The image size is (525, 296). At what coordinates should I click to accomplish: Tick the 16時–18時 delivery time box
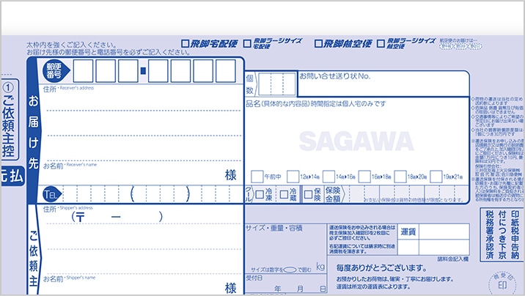coord(364,176)
